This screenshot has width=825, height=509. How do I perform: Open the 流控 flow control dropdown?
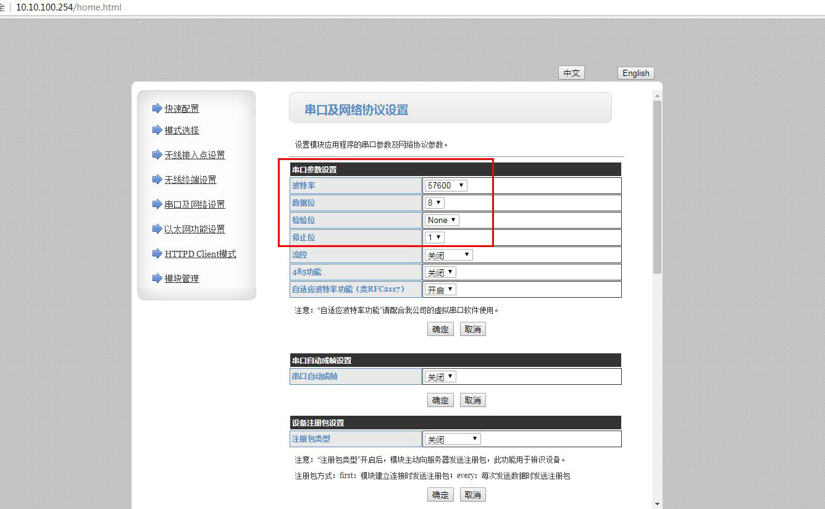point(448,254)
